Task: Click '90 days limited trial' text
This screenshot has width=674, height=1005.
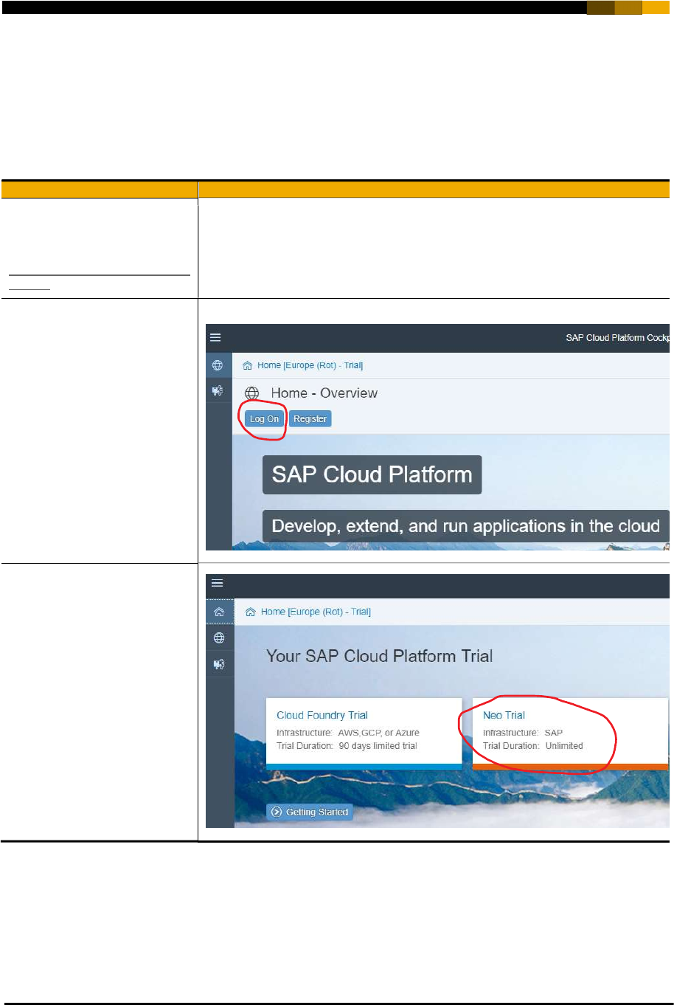Action: (378, 746)
